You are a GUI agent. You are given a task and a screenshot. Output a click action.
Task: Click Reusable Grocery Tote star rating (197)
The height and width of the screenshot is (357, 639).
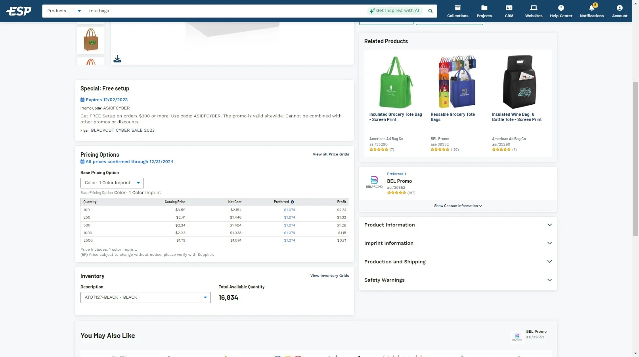point(440,150)
